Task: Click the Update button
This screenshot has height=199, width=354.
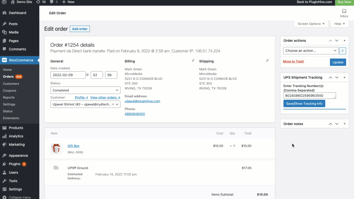Action: point(338,62)
